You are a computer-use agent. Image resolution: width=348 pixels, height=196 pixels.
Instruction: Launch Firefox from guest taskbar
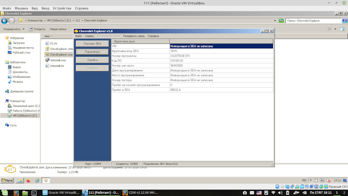28,180
